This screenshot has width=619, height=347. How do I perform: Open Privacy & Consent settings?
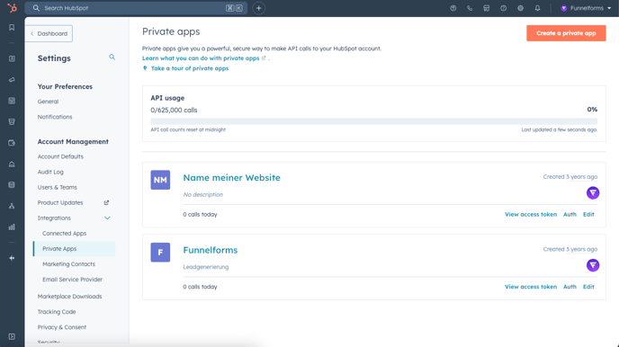pyautogui.click(x=61, y=327)
